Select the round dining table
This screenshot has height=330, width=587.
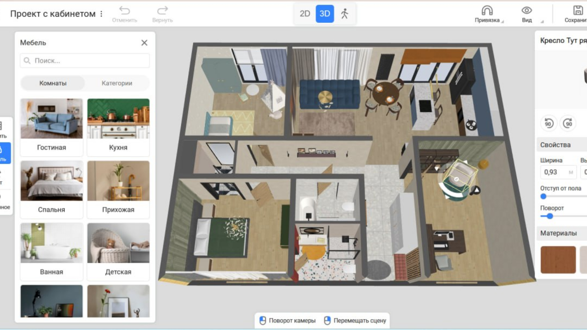tap(386, 94)
